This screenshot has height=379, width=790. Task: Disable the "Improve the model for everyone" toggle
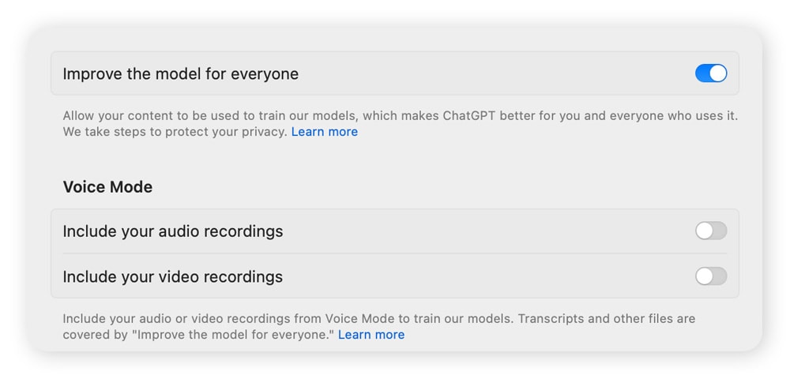coord(710,73)
